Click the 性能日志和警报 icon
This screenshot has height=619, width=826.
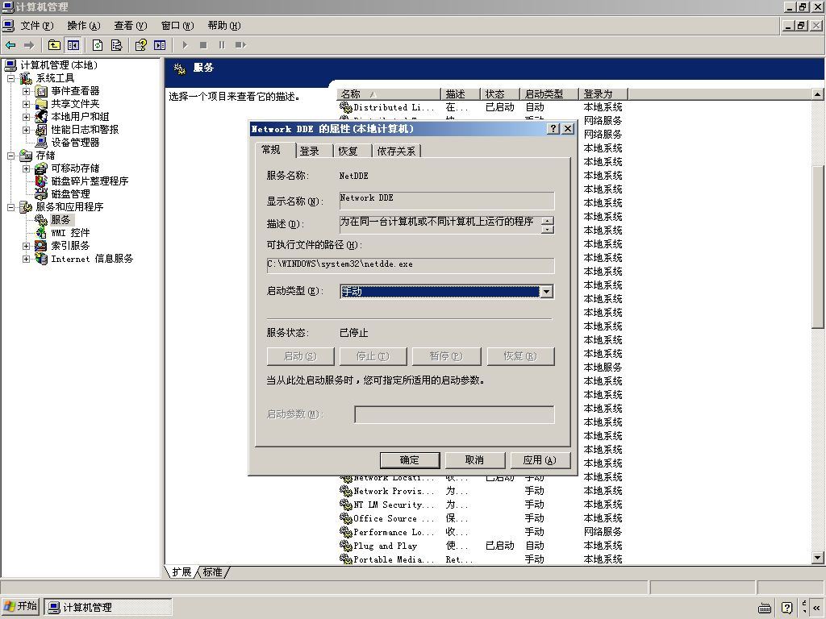pos(42,130)
